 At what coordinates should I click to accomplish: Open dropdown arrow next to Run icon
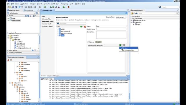coord(66,7)
